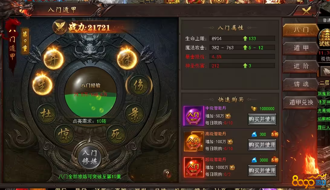Screen dimensions: 330x190
Task: Click the 杜 gate orb
Action: [47, 114]
